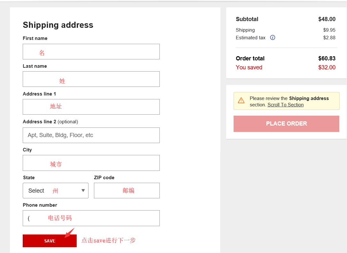
Task: Click the Address line 2 optional field
Action: 91,135
